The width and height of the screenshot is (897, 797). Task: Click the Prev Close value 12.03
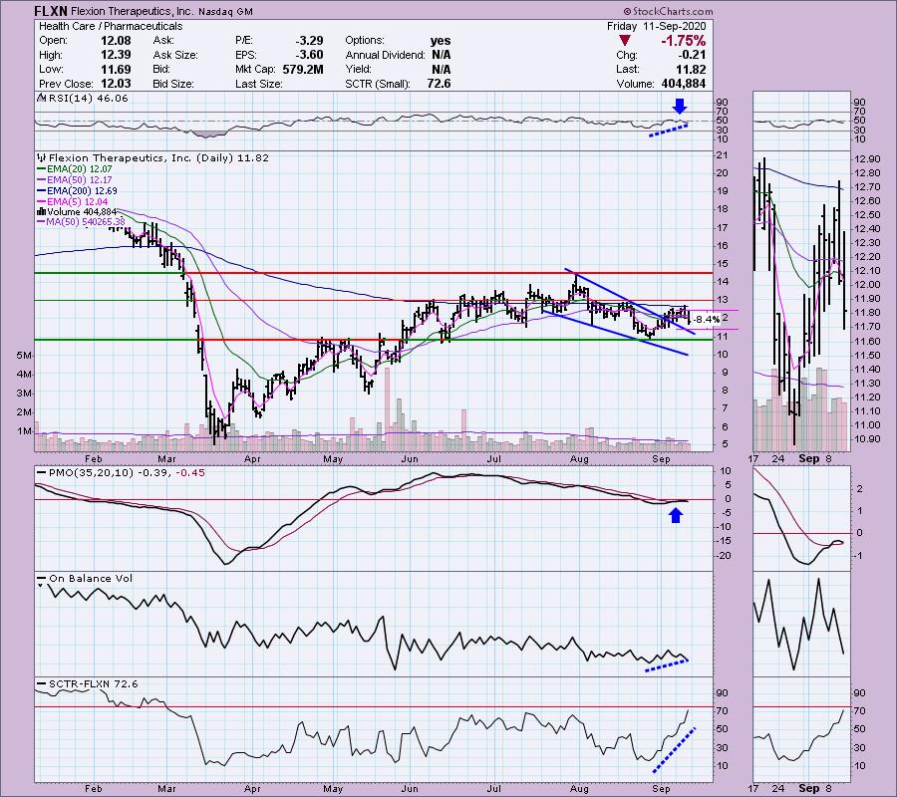click(117, 84)
